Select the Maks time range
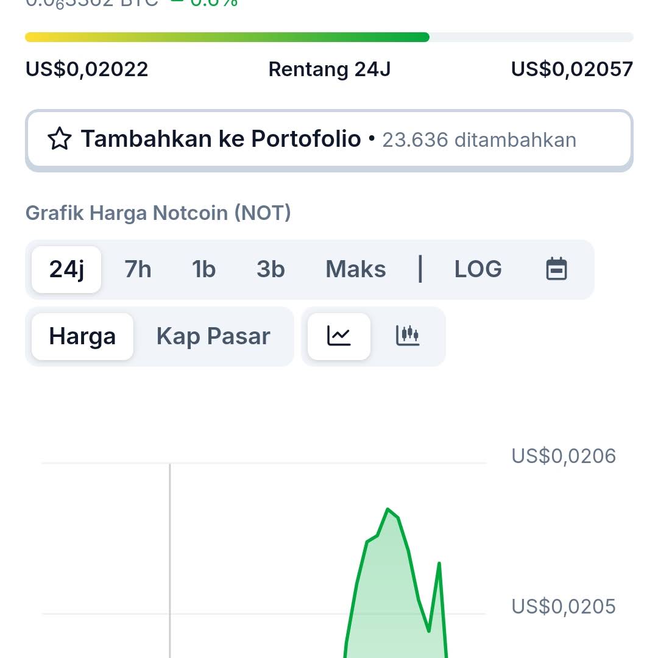This screenshot has height=658, width=658. pyautogui.click(x=356, y=269)
